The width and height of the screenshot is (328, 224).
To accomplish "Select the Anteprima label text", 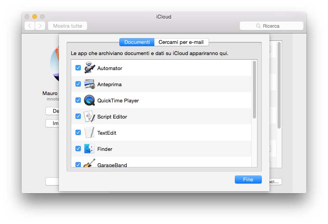I will pos(109,84).
